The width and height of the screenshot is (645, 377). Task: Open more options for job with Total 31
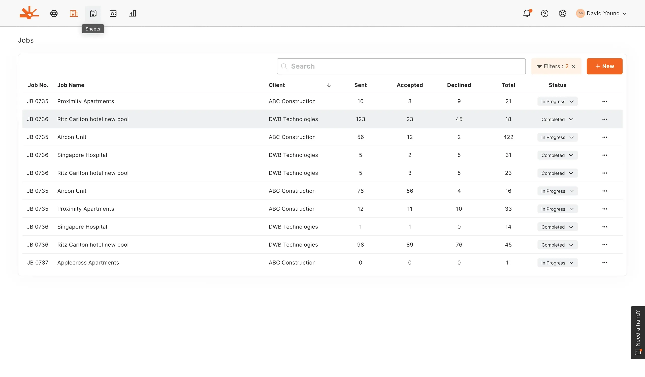click(604, 155)
